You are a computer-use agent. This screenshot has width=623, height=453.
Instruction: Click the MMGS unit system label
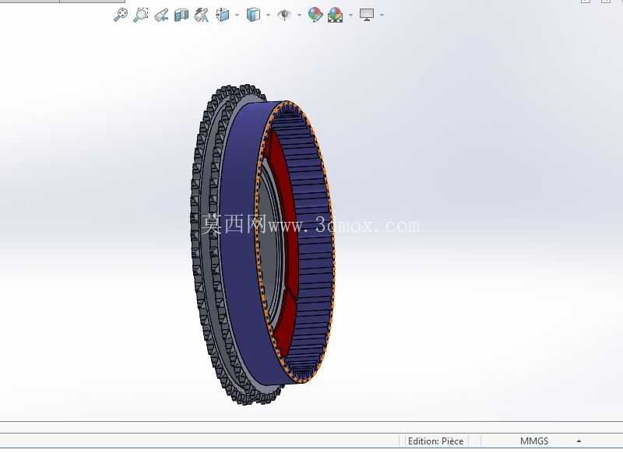point(534,441)
